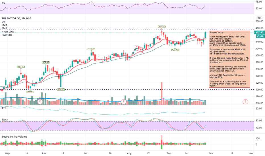This screenshot has width=265, height=156.
Task: Click the 300.55 pivot low label
Action: (x=30, y=92)
